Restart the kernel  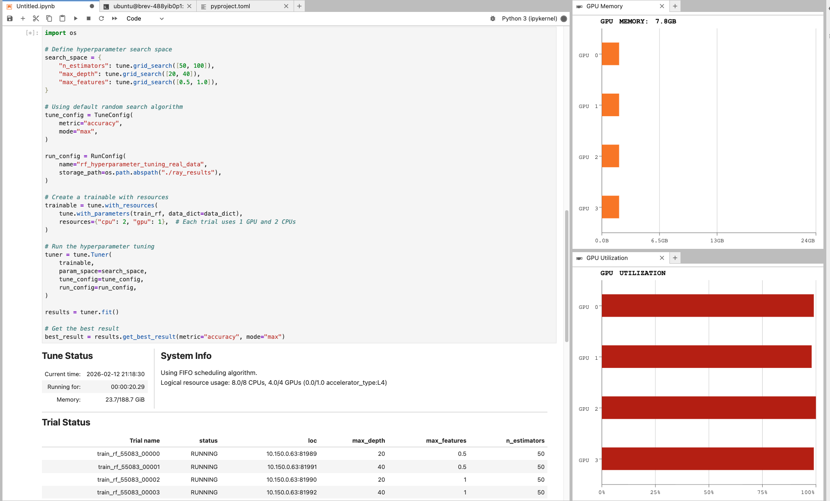click(x=101, y=18)
